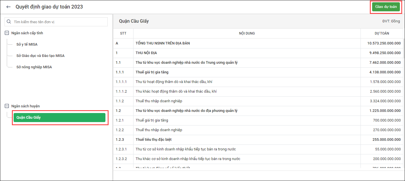This screenshot has width=405, height=181.
Task: Select row 1.1.2 Thuế thu nhập doanh nghiệp
Action: pos(159,101)
